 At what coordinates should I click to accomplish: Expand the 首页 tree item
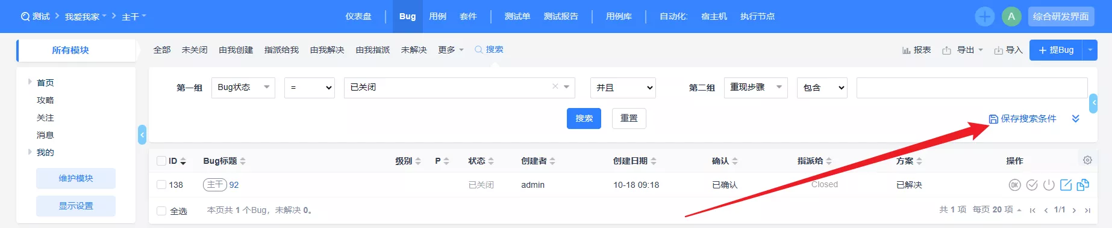(30, 82)
